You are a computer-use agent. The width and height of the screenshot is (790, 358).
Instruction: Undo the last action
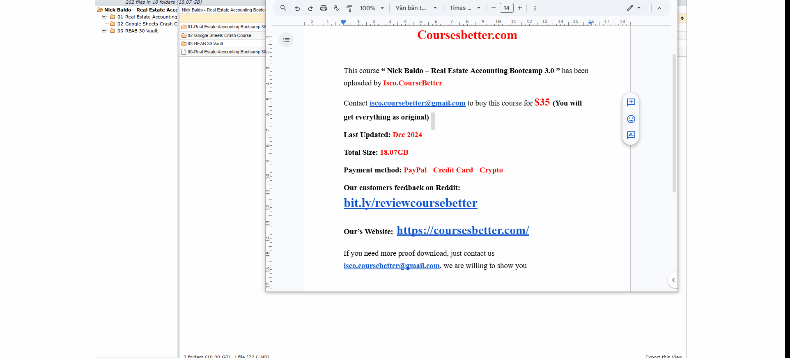coord(297,8)
